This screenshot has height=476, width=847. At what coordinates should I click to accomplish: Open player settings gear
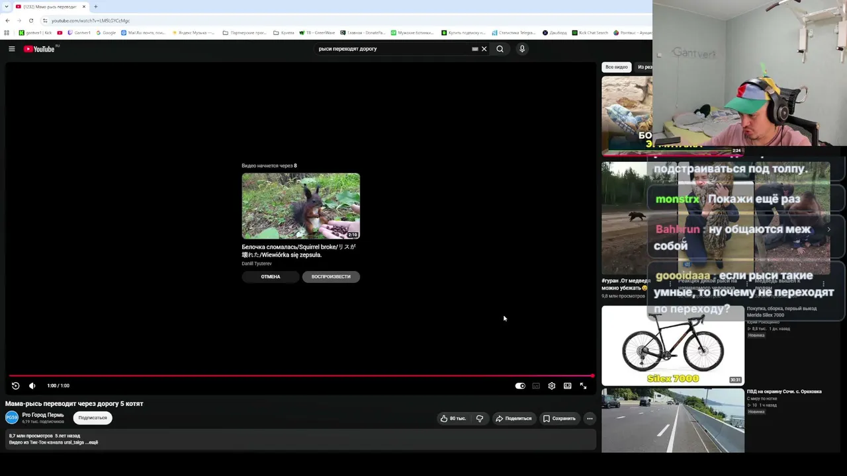point(552,385)
